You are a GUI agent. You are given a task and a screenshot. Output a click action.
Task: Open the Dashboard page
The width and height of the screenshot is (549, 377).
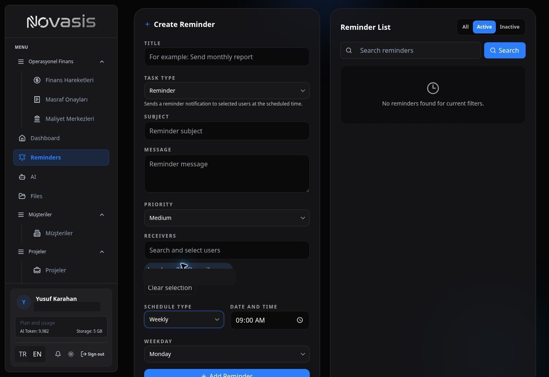point(61,138)
